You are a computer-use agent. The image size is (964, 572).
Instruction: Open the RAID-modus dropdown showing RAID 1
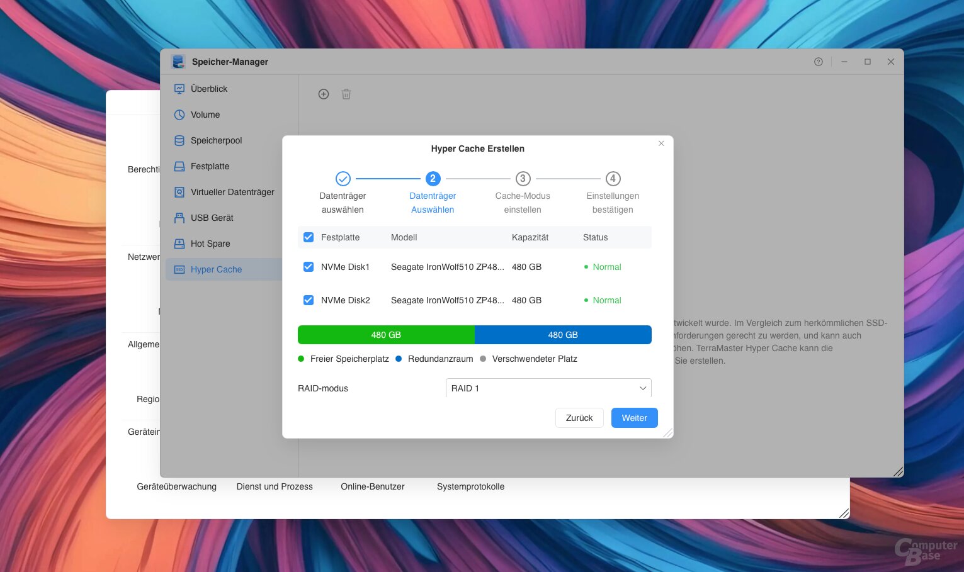[x=548, y=388]
